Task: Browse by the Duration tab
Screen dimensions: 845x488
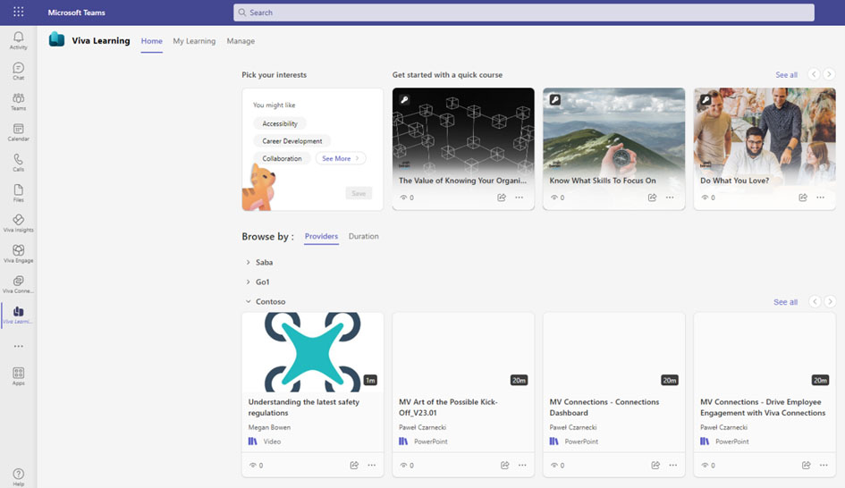Action: click(x=363, y=237)
